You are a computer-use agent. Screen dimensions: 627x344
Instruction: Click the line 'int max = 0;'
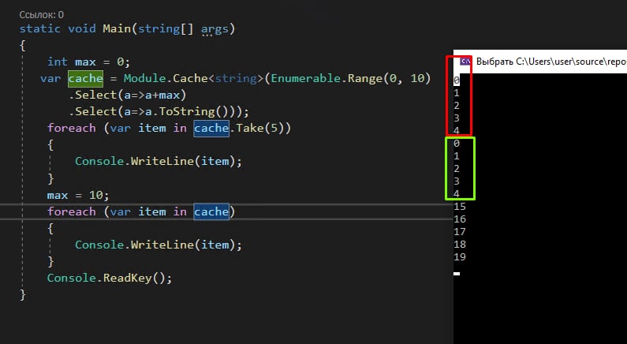[x=88, y=62]
